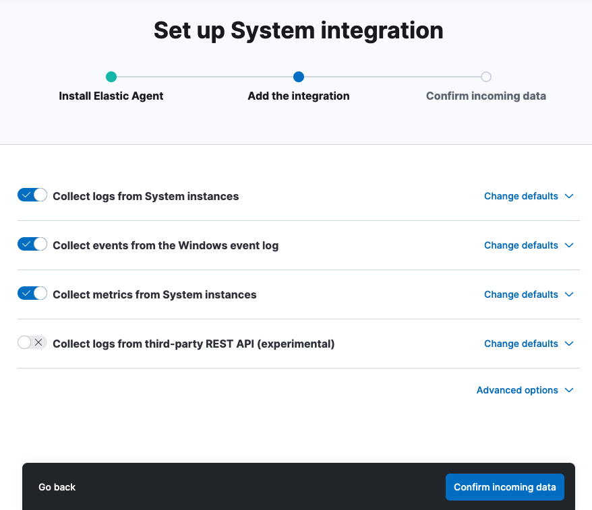The image size is (592, 510).
Task: Enable third-party REST API log collection
Action: (x=32, y=342)
